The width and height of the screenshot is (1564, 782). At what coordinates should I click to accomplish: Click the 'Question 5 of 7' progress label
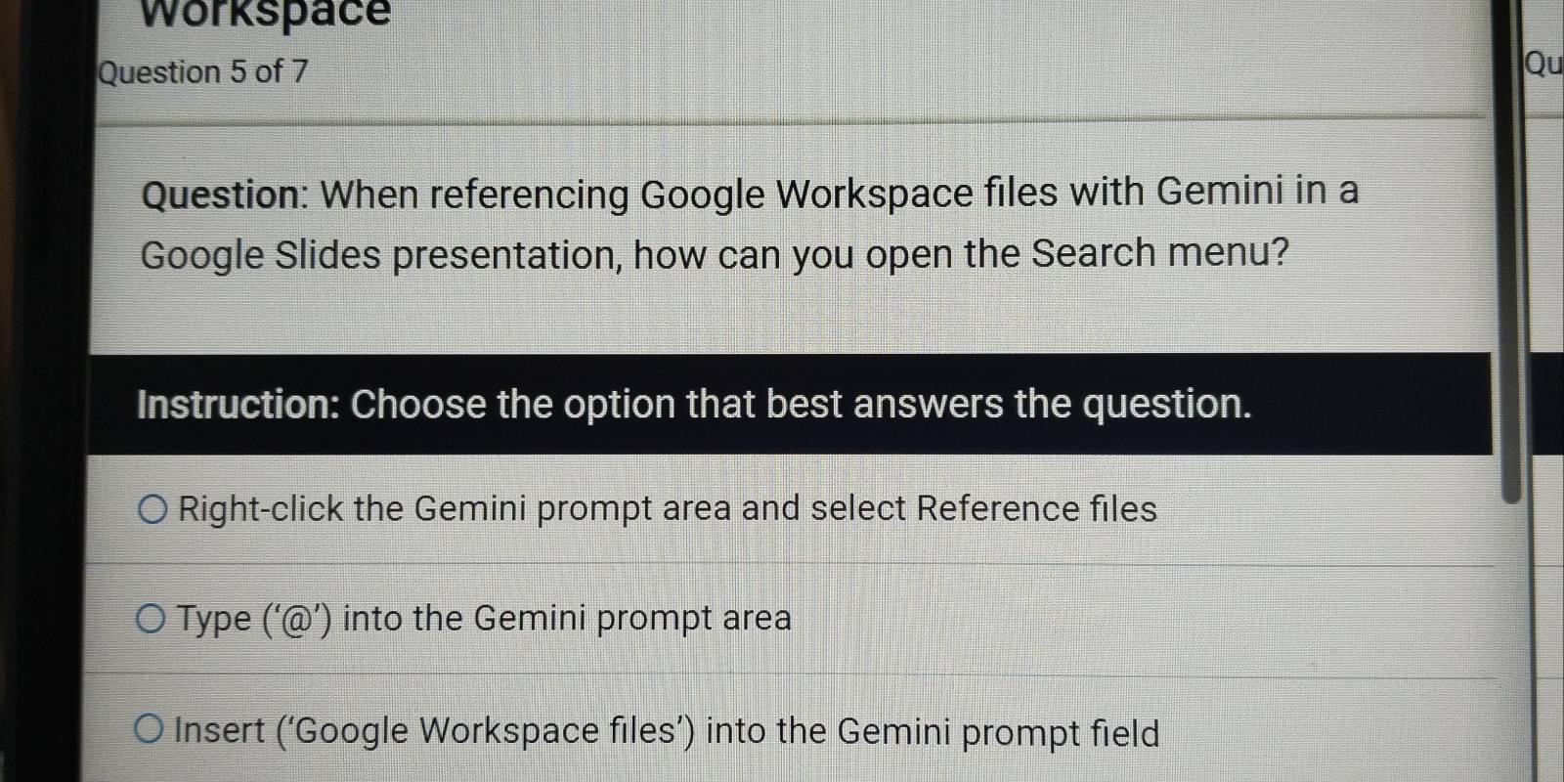[x=200, y=70]
